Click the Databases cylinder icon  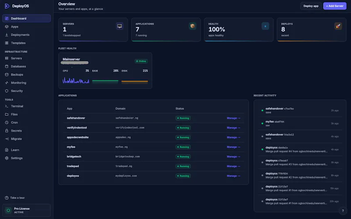click(x=7, y=67)
